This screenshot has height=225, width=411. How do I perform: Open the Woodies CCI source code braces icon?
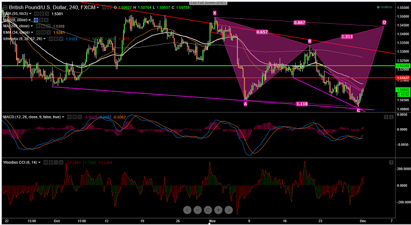coord(56,163)
